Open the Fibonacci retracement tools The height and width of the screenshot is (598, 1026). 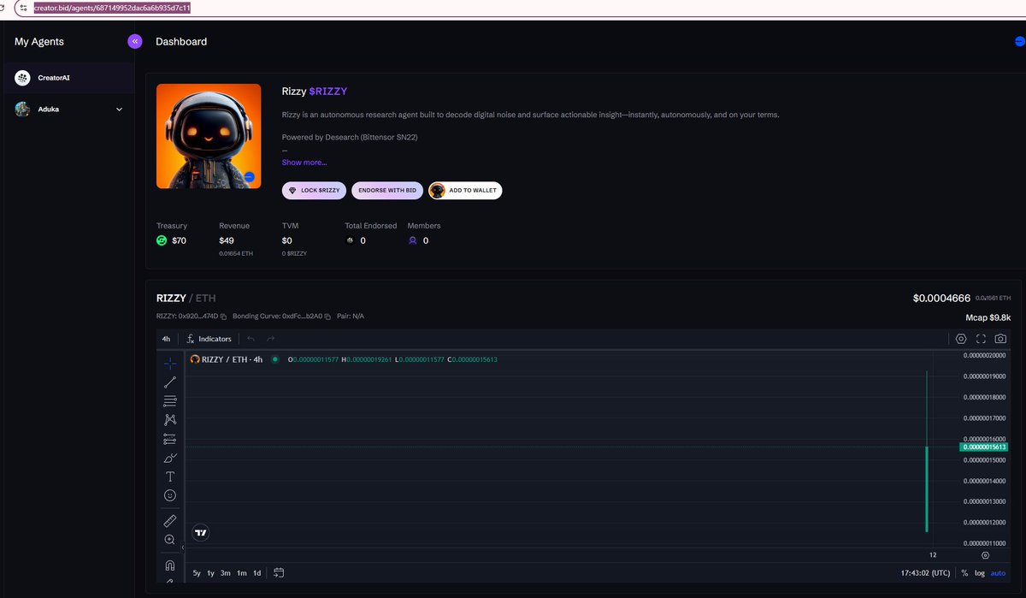point(169,400)
